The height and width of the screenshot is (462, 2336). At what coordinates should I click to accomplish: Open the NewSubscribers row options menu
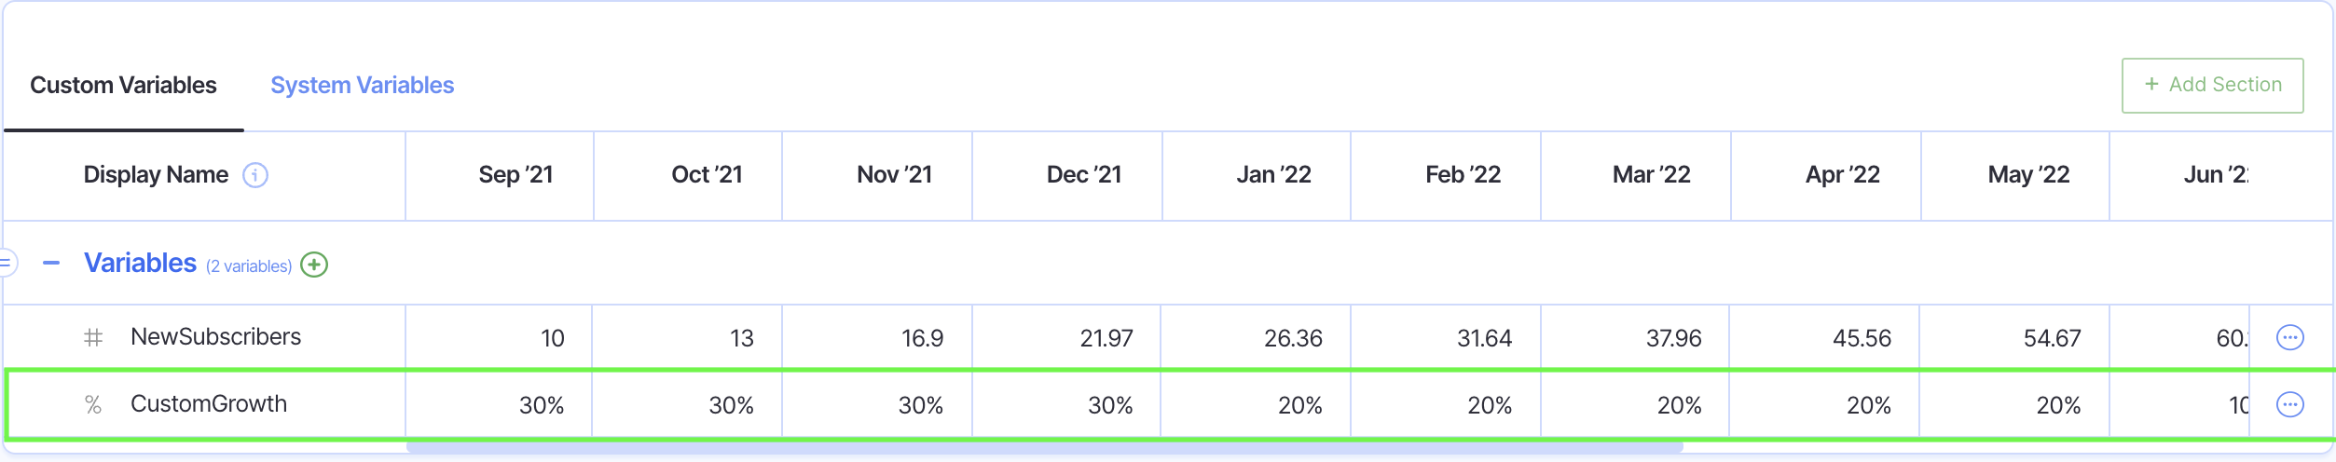point(2289,337)
